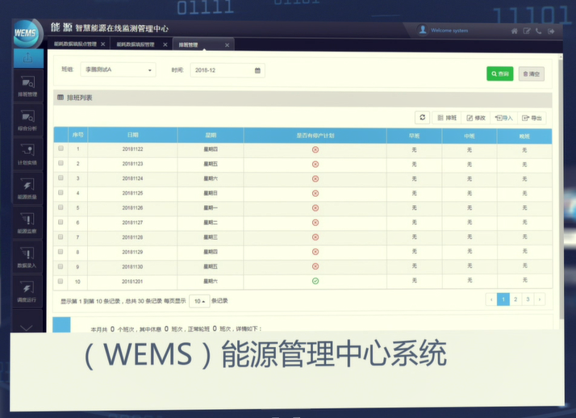
Task: Close the 能耗数据填报点管理 tab
Action: (103, 44)
